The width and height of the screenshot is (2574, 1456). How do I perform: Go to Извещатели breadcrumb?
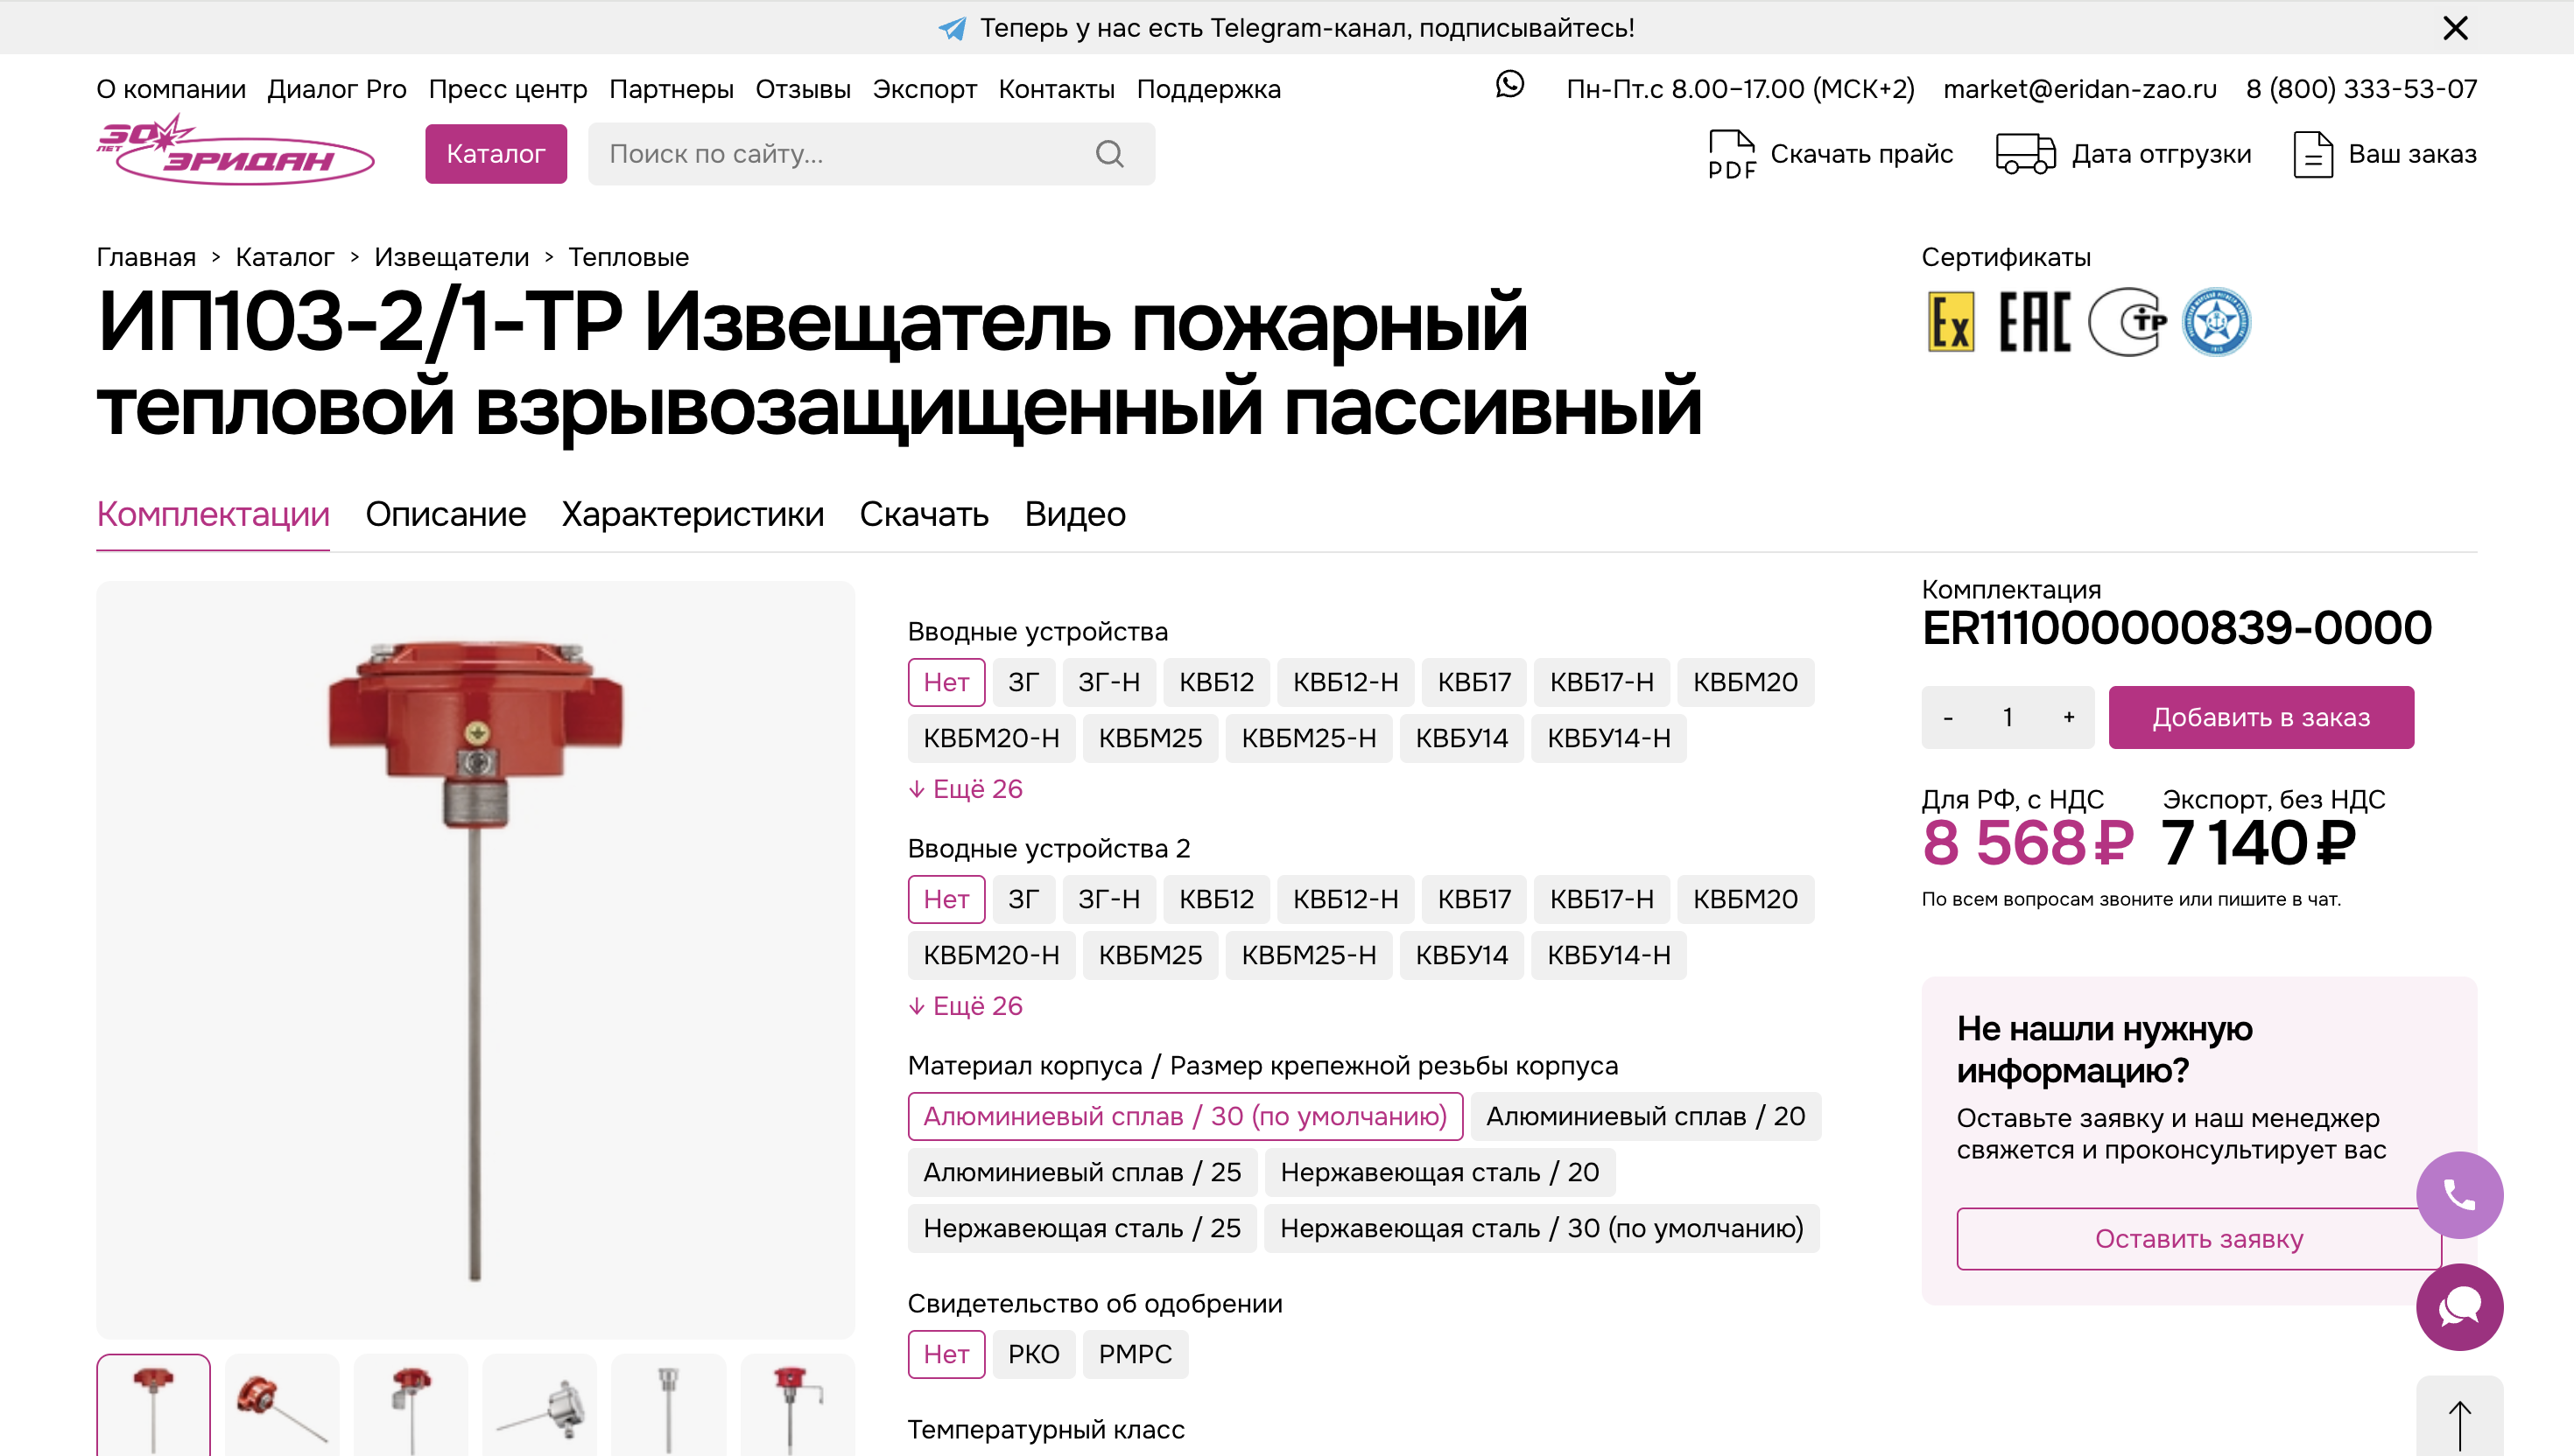(451, 257)
